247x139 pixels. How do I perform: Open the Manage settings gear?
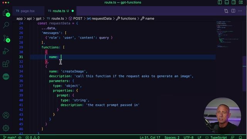click(x=6, y=128)
